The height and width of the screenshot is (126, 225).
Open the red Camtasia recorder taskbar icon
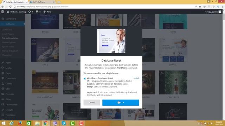81,123
